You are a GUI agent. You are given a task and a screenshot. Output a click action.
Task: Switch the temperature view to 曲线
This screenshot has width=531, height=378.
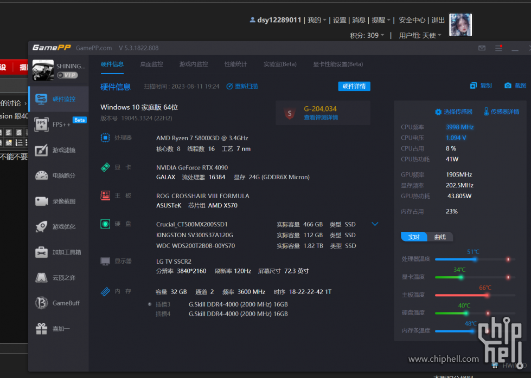point(440,237)
